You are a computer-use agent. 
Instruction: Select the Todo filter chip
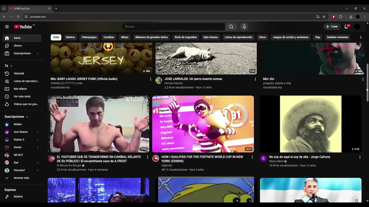coord(56,37)
